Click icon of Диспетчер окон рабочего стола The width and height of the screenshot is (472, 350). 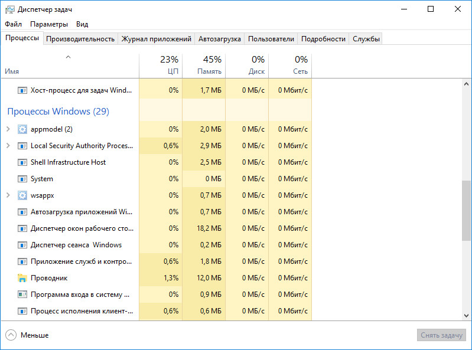tap(22, 228)
